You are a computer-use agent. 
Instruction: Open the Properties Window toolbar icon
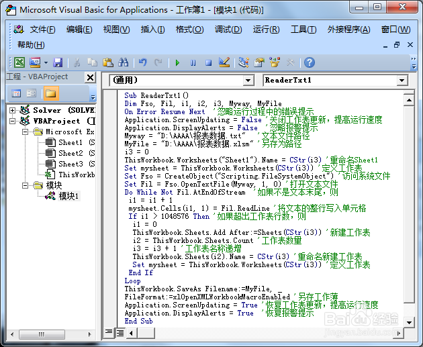click(259, 62)
